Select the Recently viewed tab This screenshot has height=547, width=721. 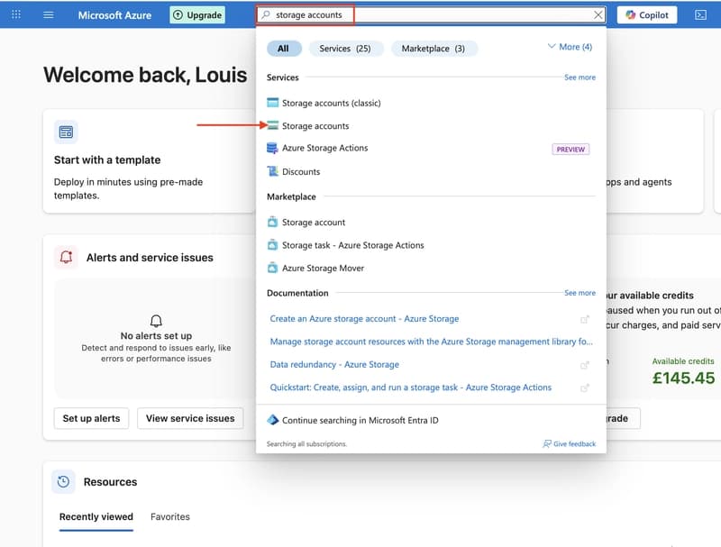pos(96,516)
